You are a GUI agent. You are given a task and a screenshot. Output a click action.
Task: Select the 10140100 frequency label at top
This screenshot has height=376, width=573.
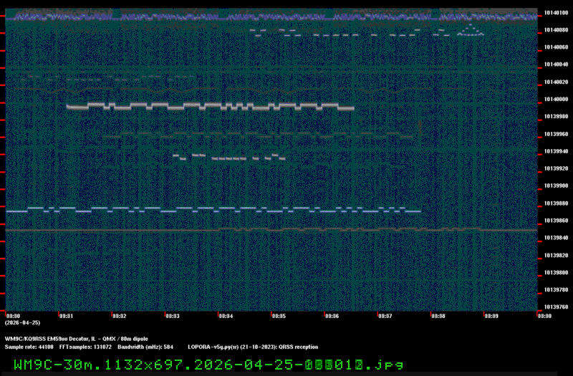[x=557, y=13]
